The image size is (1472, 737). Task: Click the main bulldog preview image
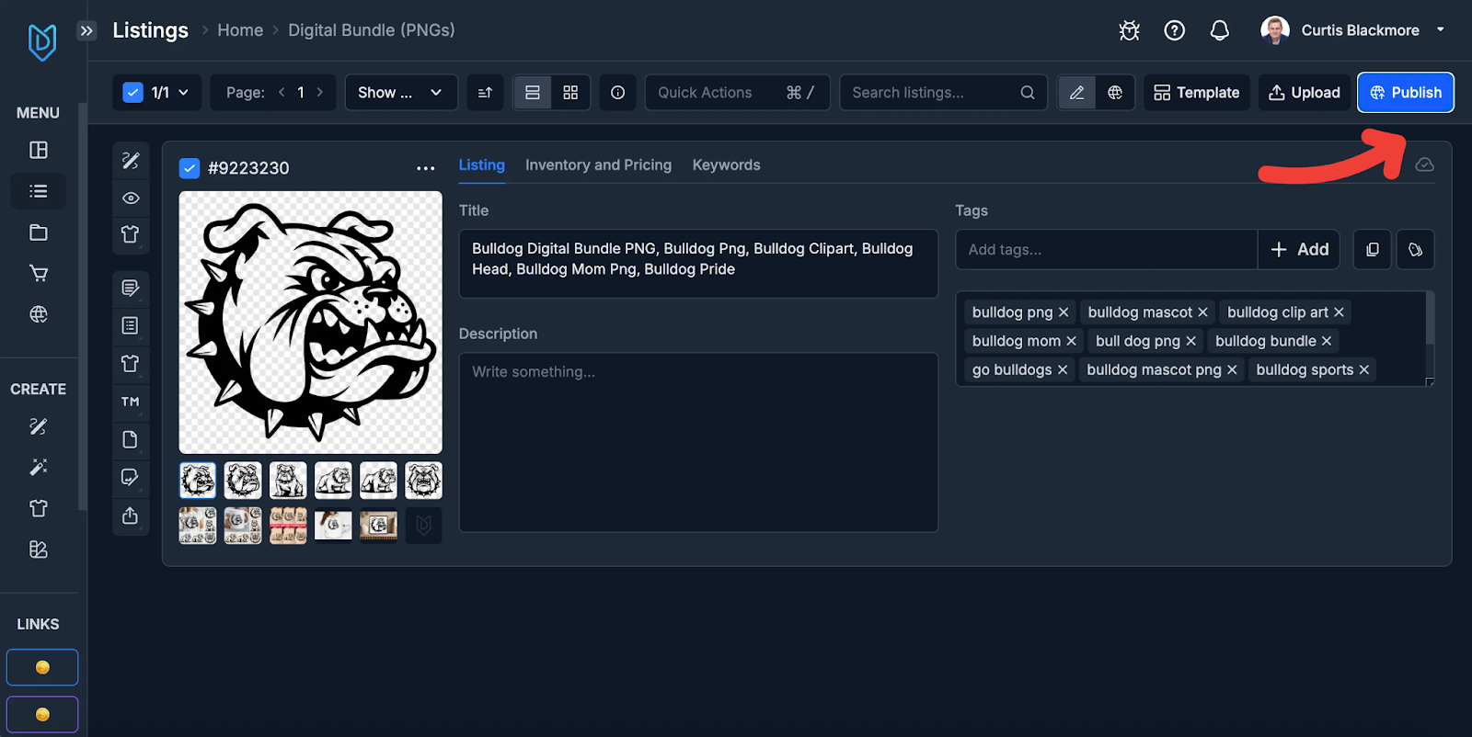pyautogui.click(x=311, y=323)
